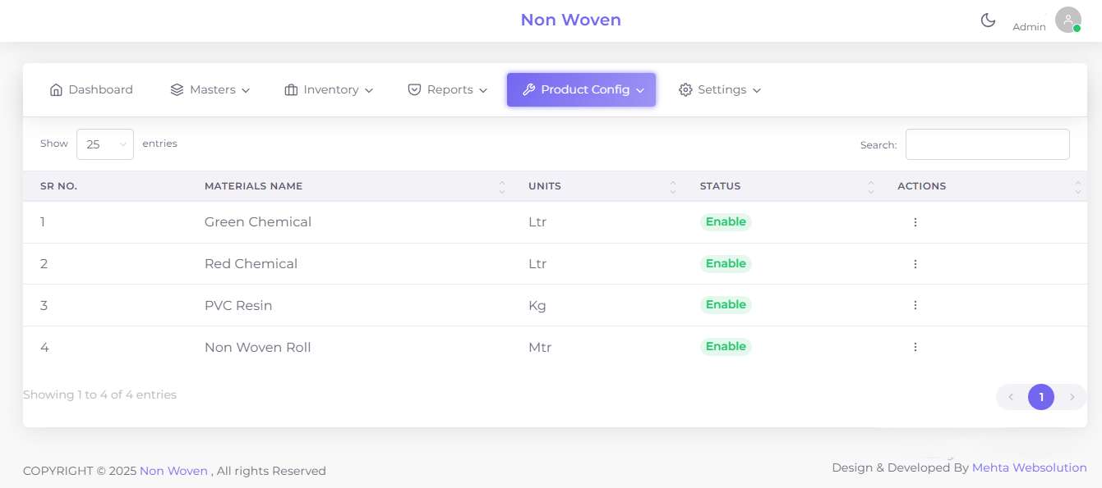Select page 1 pagination button
This screenshot has height=488, width=1102.
[1040, 398]
